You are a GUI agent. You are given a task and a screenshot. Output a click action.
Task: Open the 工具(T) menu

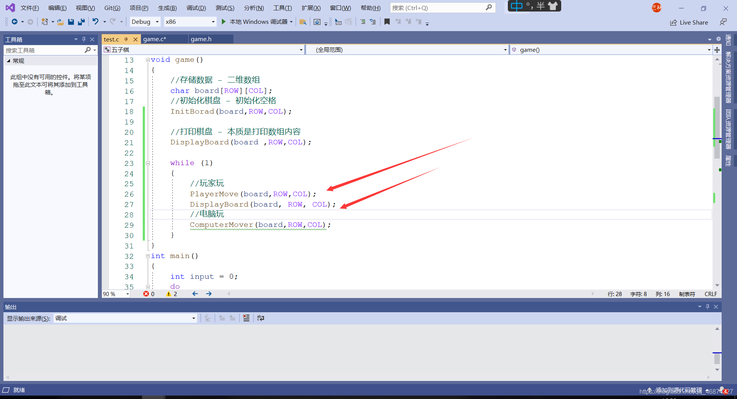click(x=283, y=8)
